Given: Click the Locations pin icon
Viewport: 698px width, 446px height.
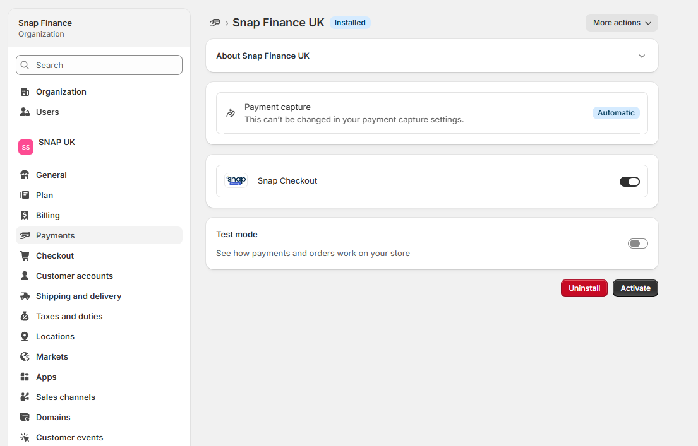Looking at the screenshot, I should (25, 337).
